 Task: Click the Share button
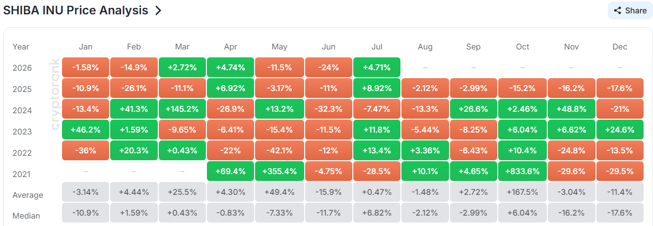(x=630, y=10)
